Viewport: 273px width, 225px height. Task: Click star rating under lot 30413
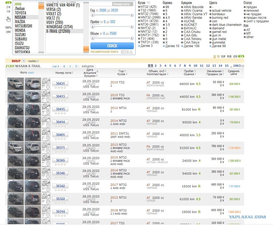coord(60,101)
